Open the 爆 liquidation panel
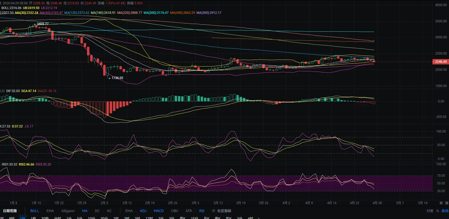 tap(447, 203)
